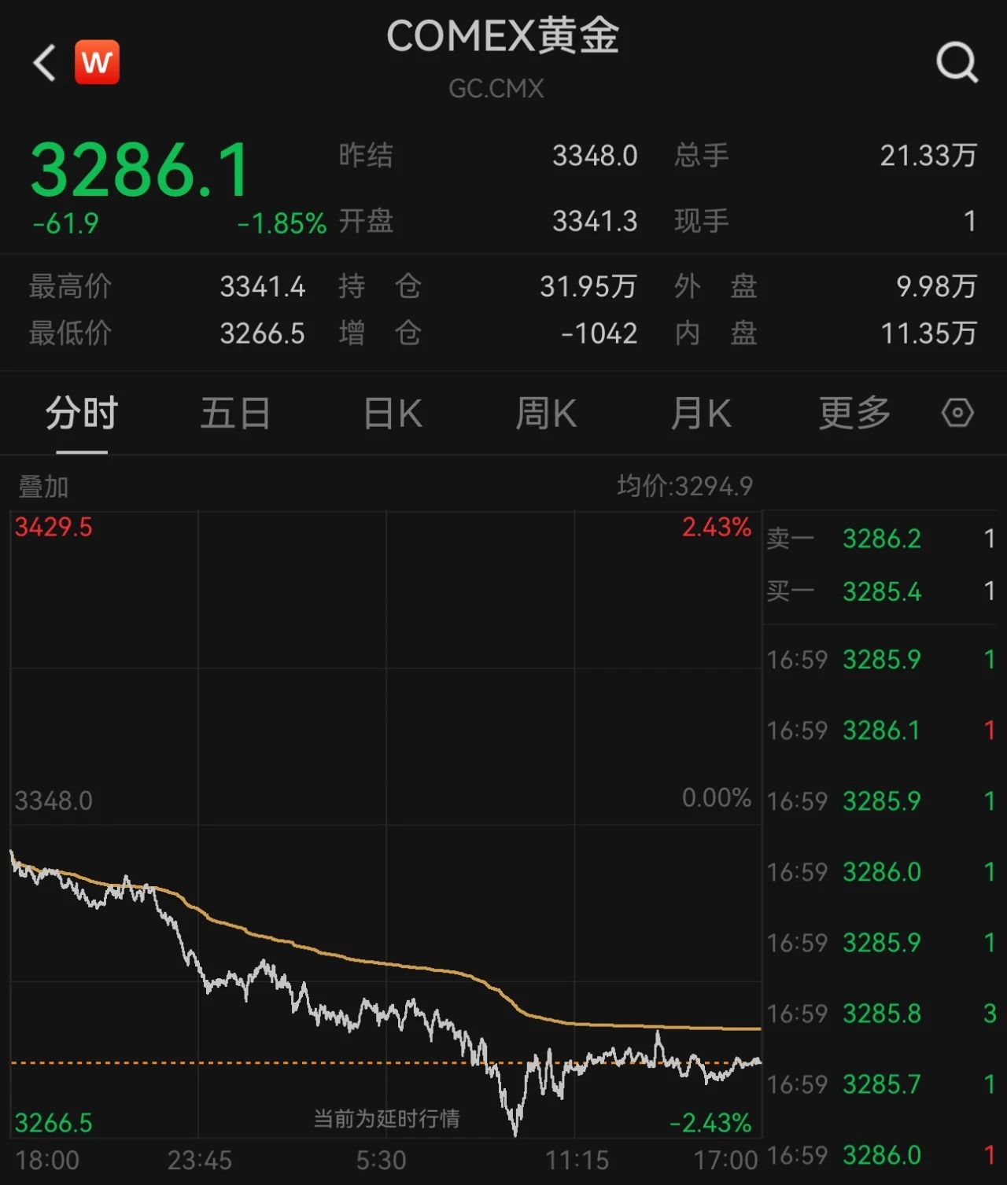The height and width of the screenshot is (1185, 1007).
Task: Switch to the 周K tab
Action: point(545,414)
